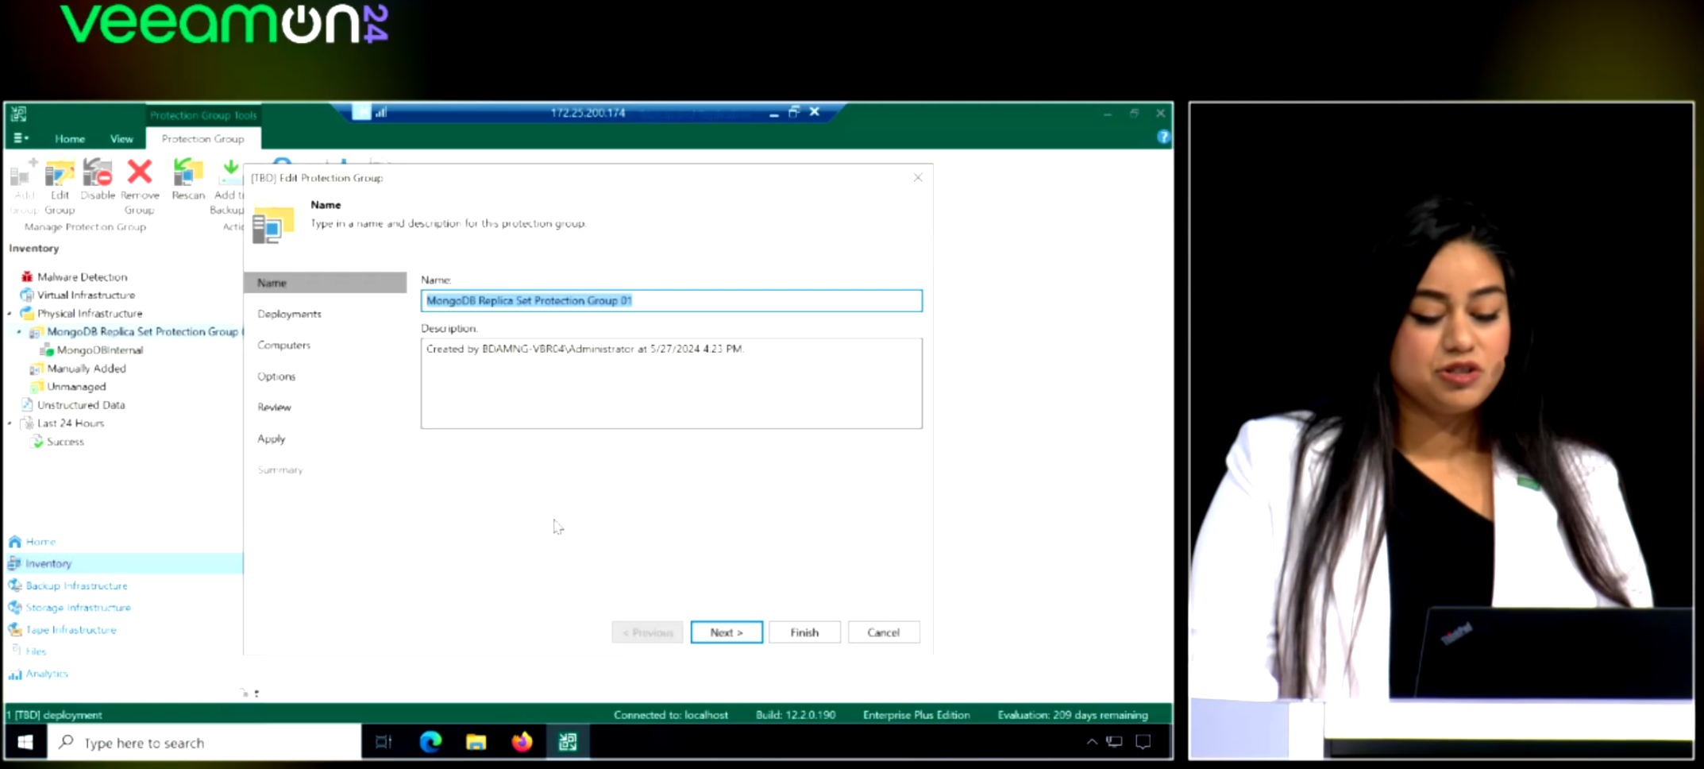Open the notification center icon

[x=1143, y=742]
